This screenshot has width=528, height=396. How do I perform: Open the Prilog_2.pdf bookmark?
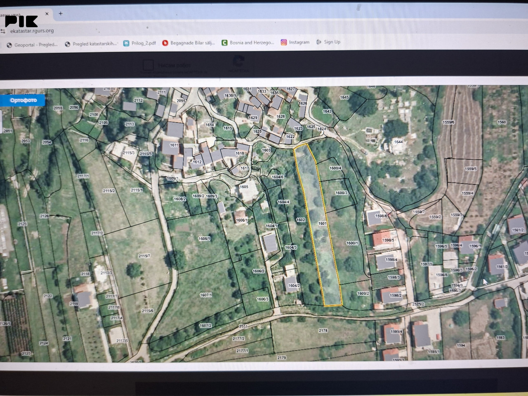point(140,43)
